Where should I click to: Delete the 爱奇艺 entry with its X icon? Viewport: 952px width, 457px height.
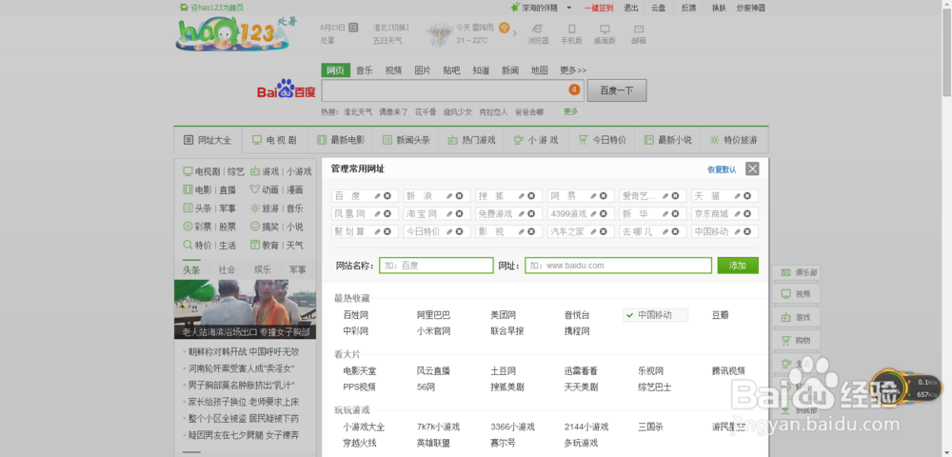pos(675,196)
